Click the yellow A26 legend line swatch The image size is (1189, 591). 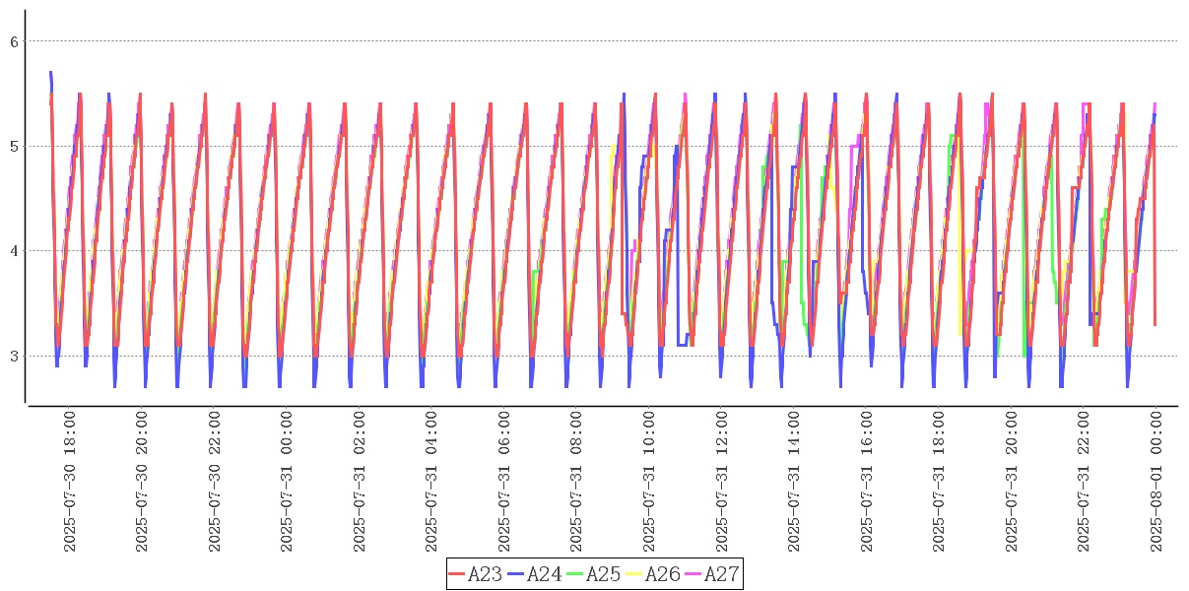634,574
